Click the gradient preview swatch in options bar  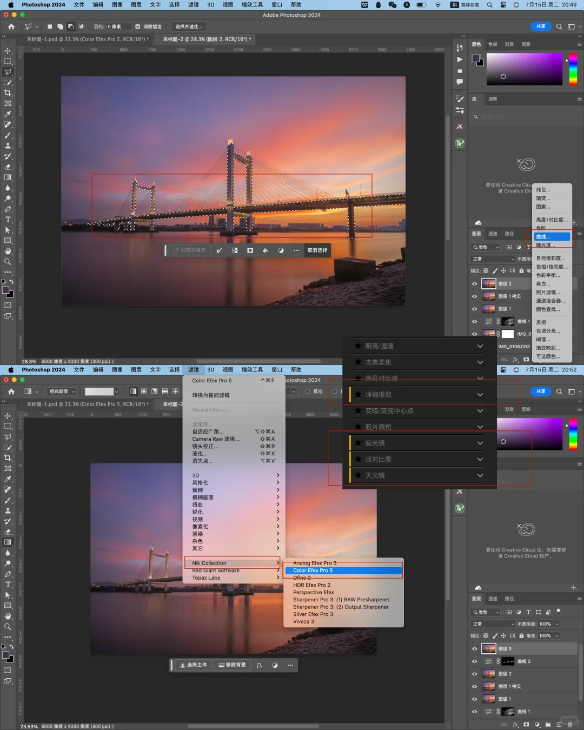(x=99, y=391)
